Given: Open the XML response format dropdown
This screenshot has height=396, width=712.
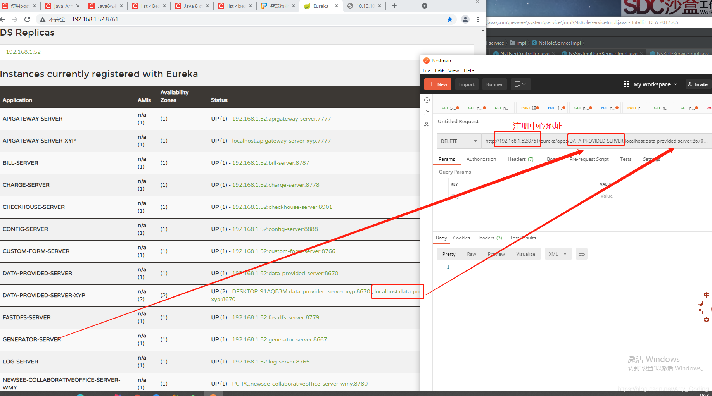Looking at the screenshot, I should (x=558, y=254).
